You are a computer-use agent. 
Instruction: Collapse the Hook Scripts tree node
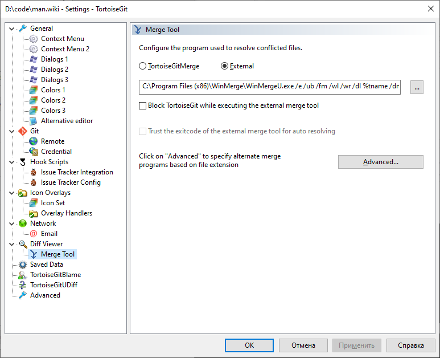[12, 162]
